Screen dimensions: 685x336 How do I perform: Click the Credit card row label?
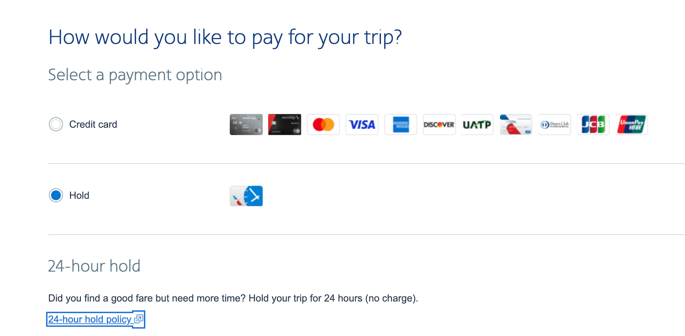pos(93,124)
